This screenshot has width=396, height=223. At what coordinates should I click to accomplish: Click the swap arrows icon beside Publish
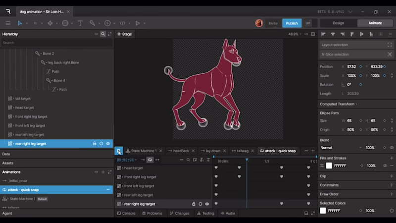308,23
